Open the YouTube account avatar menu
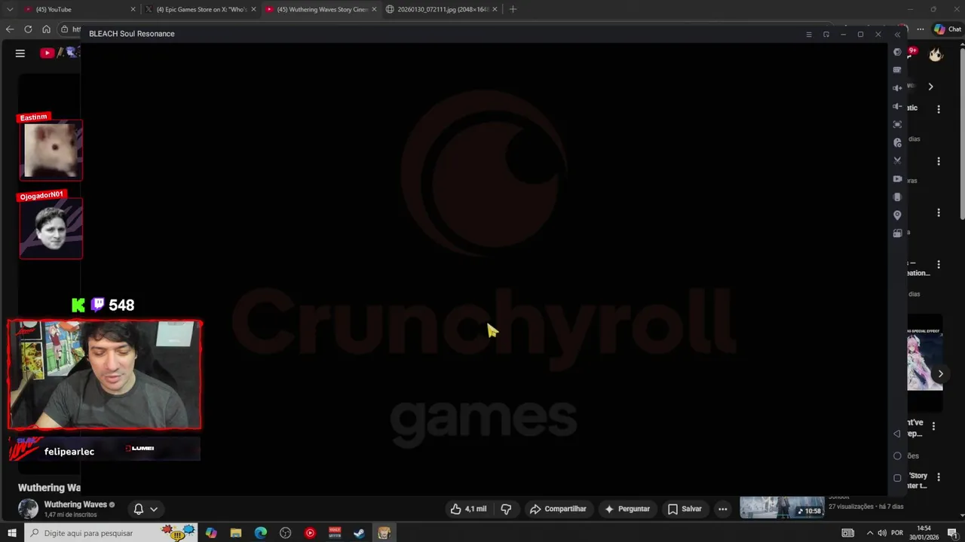 tap(936, 54)
